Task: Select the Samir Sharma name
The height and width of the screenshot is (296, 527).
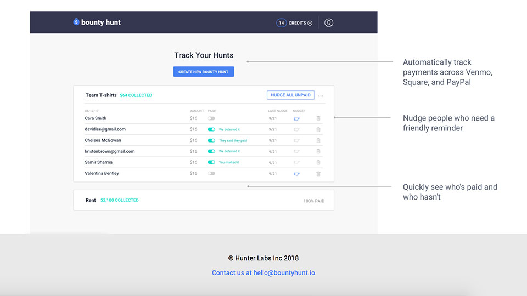Action: (98, 162)
